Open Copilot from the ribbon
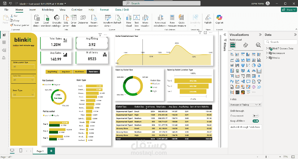This screenshot has width=298, height=159. pos(219,19)
